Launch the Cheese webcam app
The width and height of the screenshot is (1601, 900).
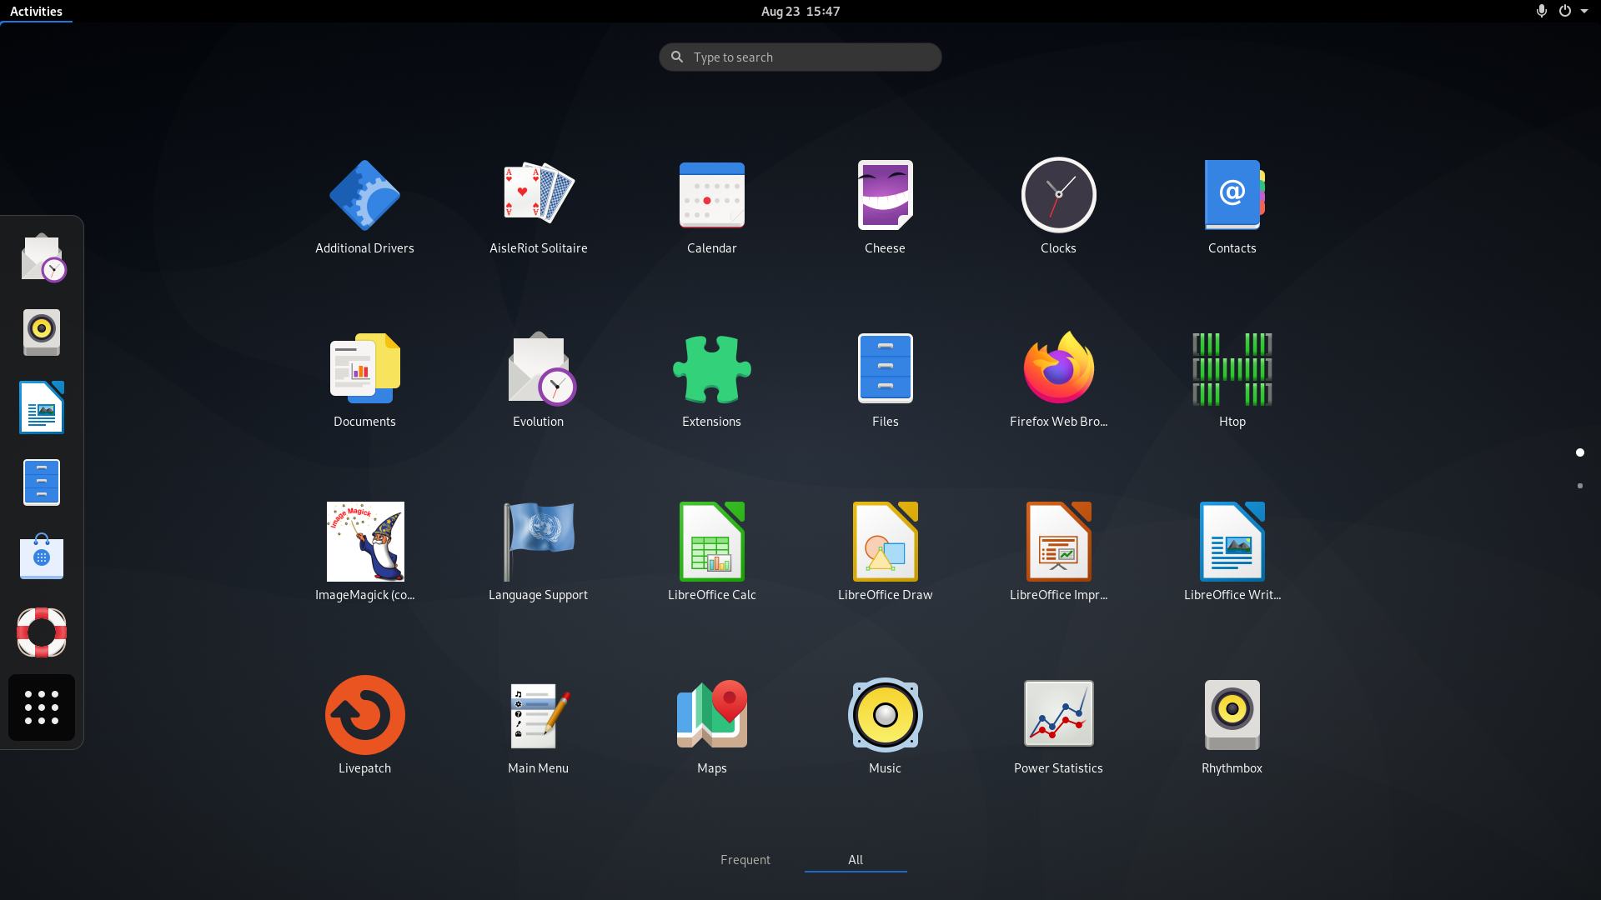(885, 196)
